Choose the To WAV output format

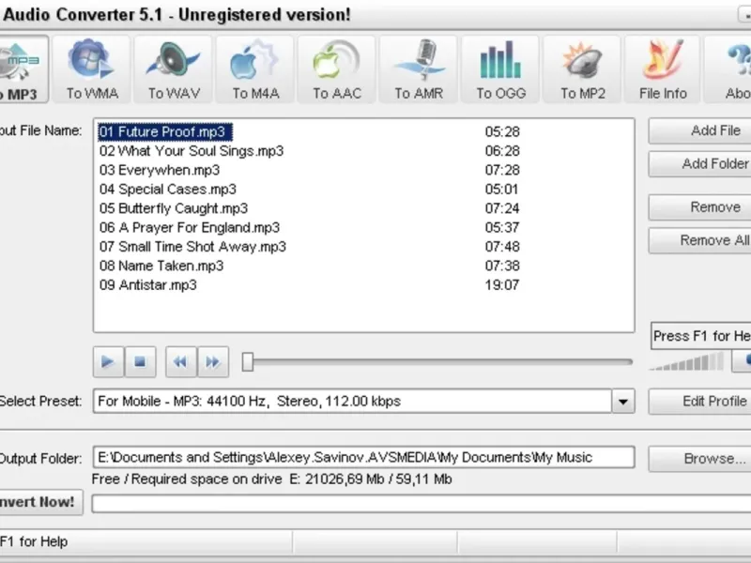tap(174, 69)
